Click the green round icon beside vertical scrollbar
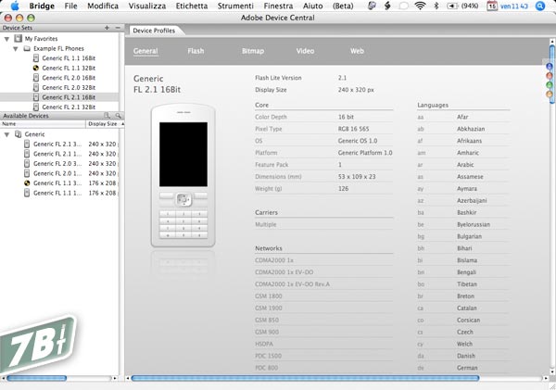The height and width of the screenshot is (390, 556). coord(550,84)
